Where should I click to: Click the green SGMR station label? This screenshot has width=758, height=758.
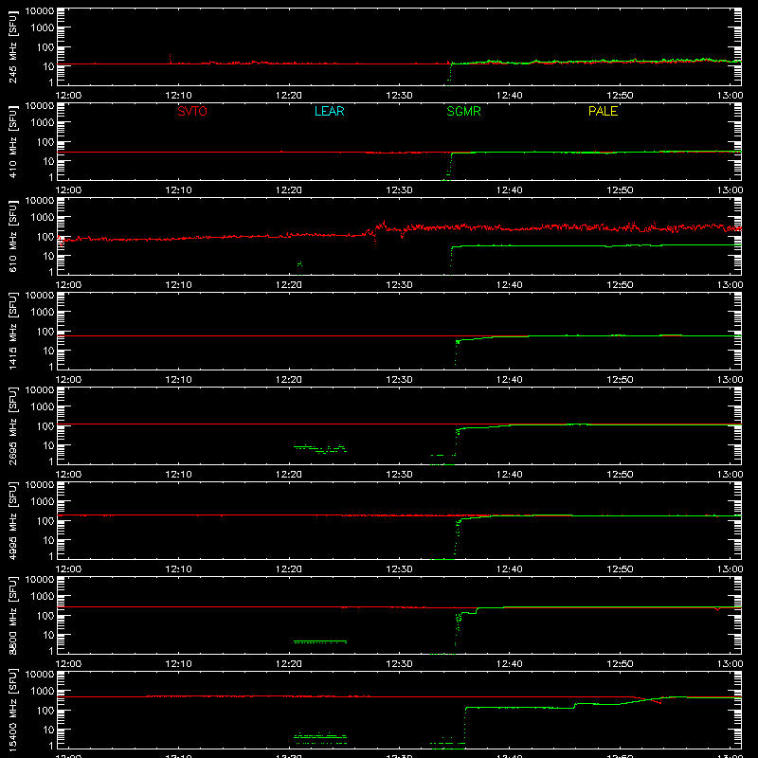point(463,111)
